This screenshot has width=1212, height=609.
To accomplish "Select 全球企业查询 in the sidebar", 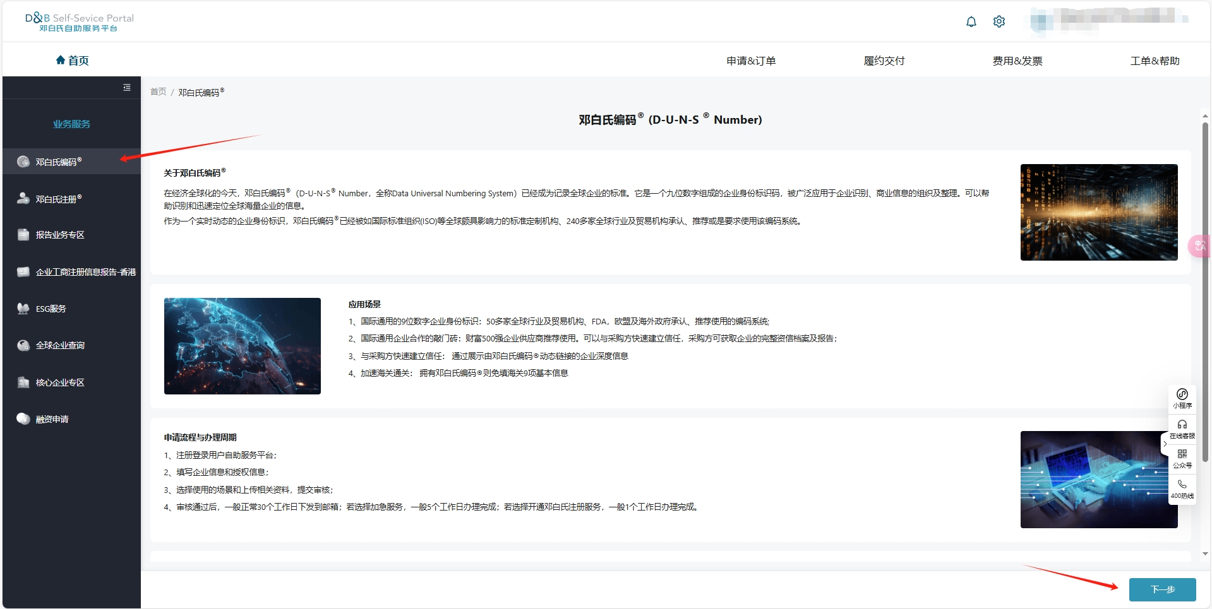I will click(x=71, y=345).
